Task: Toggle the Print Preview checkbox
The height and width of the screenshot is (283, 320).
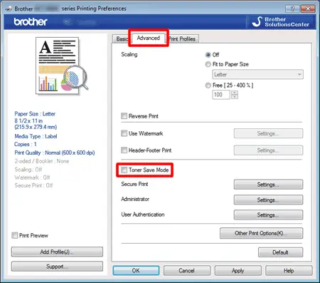Action: tap(15, 235)
